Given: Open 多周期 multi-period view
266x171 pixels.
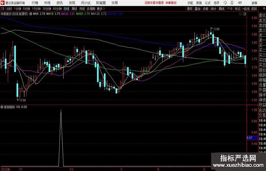Looking at the screenshot, I should (x=91, y=9).
